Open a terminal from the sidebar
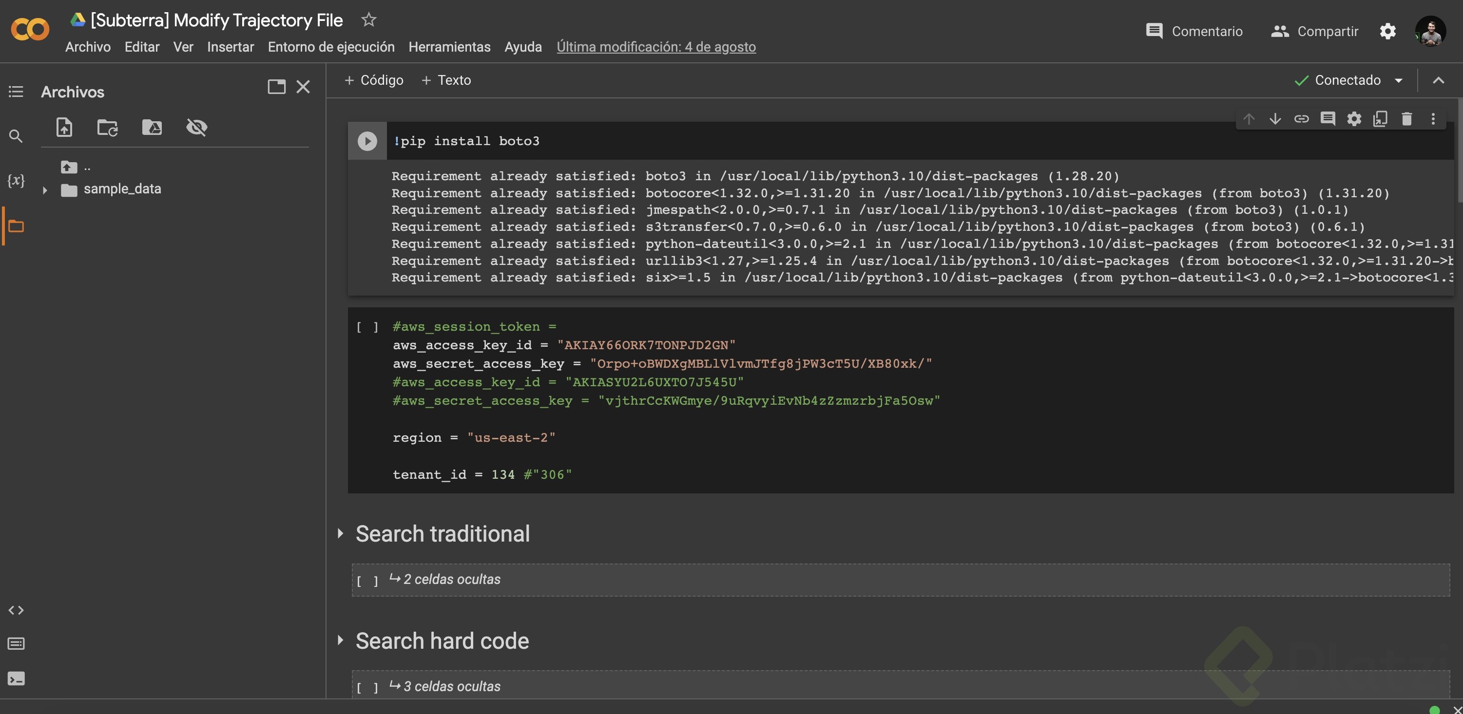This screenshot has height=714, width=1463. 16,678
